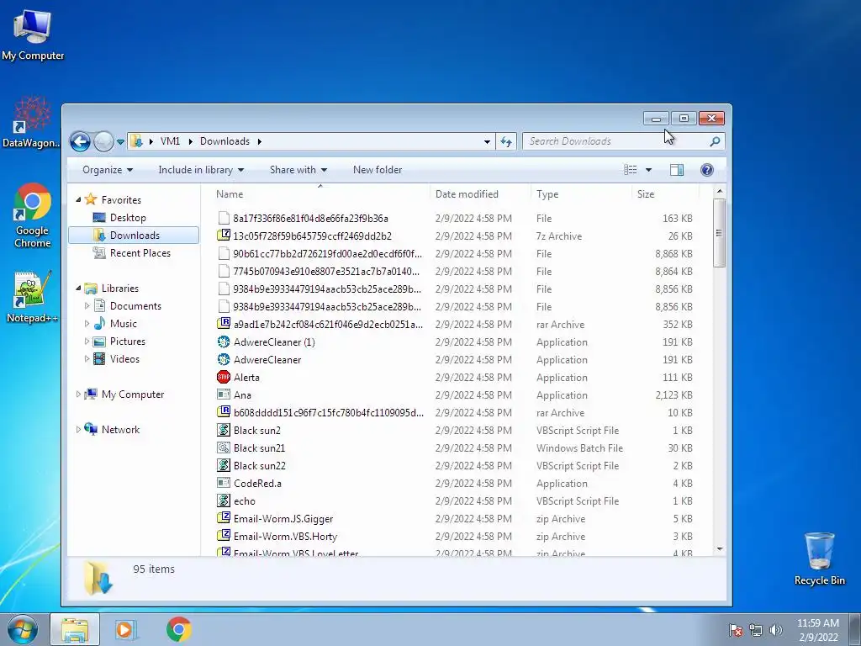861x646 pixels.
Task: Select the Black sun21 batch file icon
Action: pyautogui.click(x=224, y=447)
